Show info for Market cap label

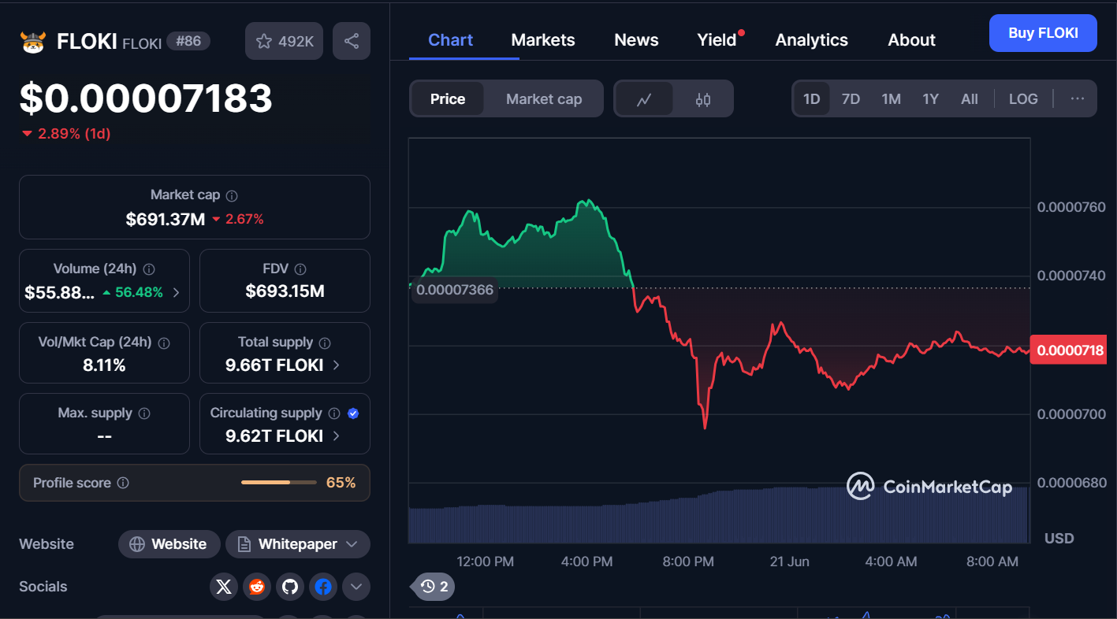click(232, 195)
